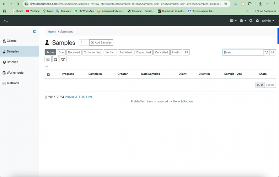The image size is (279, 177).
Task: Select the Dispatched filter tab
Action: tap(144, 52)
